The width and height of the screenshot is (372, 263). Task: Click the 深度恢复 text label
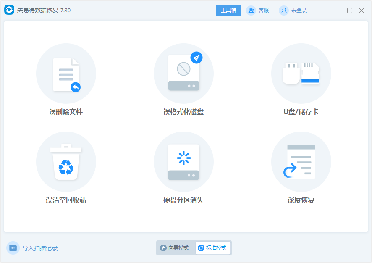coord(301,200)
